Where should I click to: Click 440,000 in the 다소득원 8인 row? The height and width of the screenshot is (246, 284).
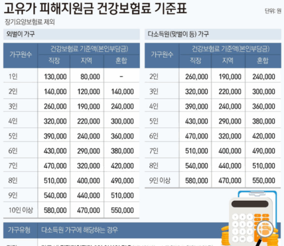[x=230, y=166]
